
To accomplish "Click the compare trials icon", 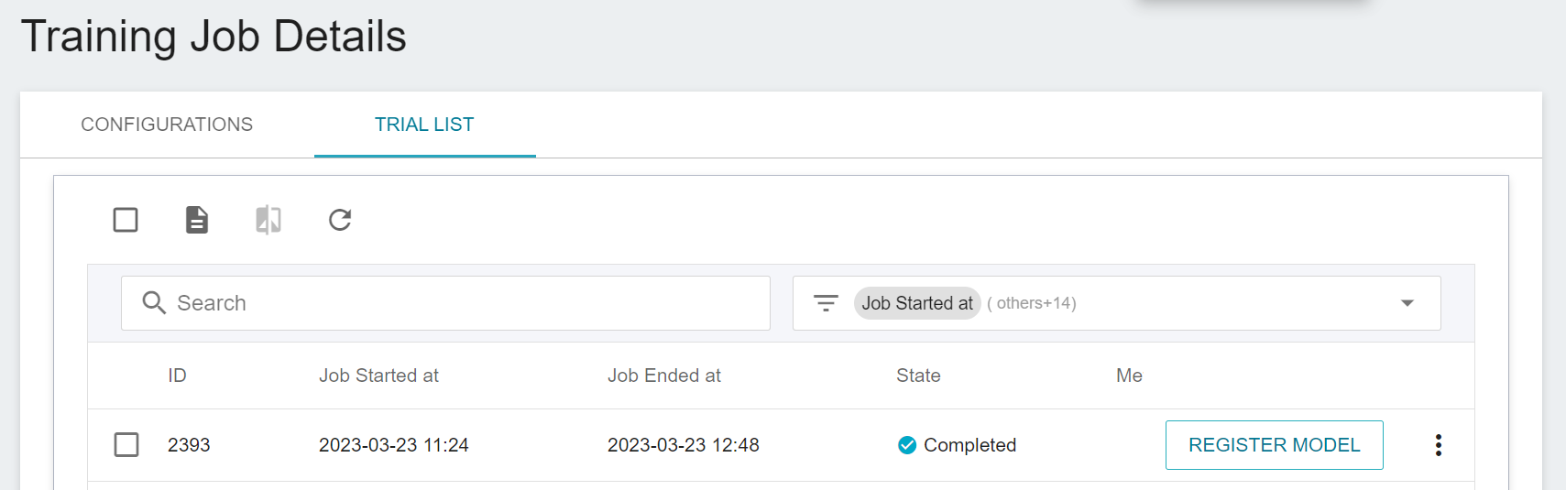I will pos(268,220).
